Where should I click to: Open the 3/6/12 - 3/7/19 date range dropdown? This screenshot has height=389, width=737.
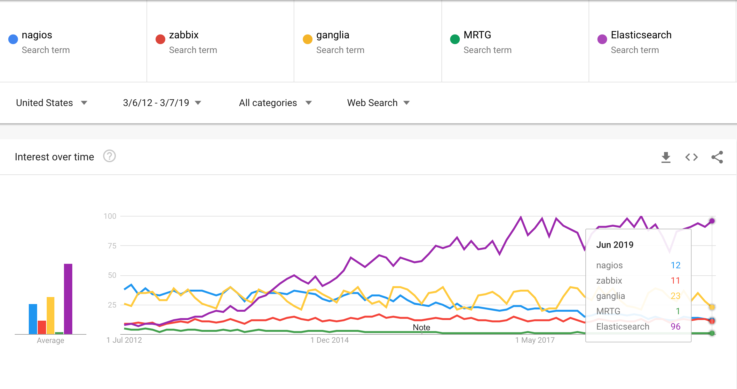[x=162, y=103]
